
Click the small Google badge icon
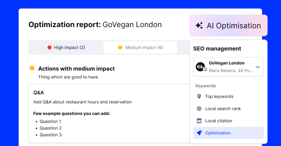coord(205,70)
